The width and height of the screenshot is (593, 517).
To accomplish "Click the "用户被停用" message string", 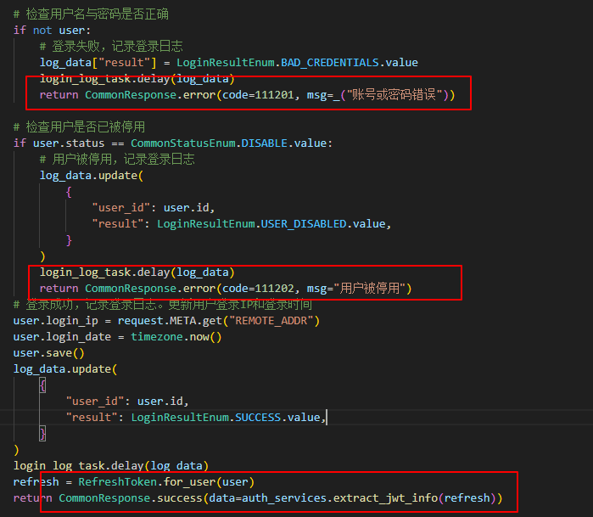I will (372, 289).
